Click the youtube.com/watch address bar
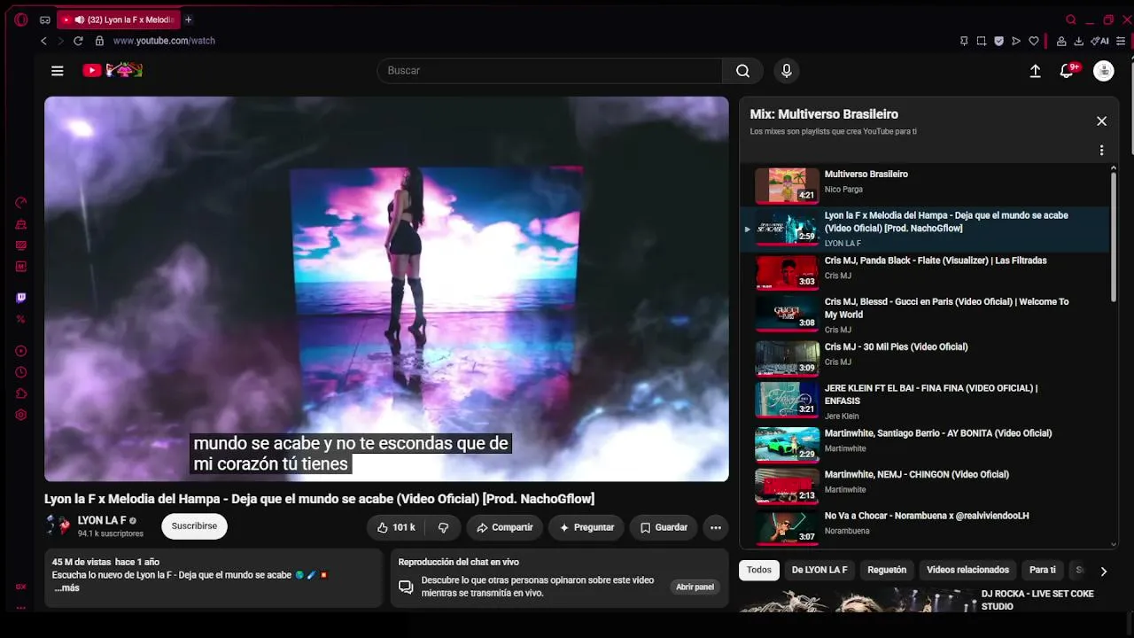This screenshot has height=638, width=1134. 164,41
